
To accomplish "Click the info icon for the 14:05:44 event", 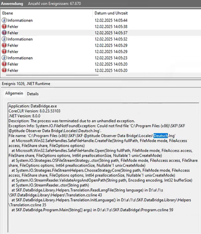I will coord(4,20).
